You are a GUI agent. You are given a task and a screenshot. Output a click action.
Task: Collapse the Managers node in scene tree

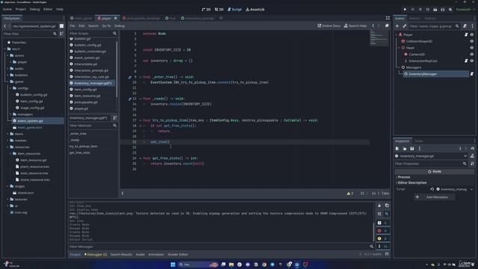399,67
